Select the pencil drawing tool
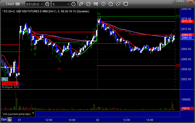The height and width of the screenshot is (123, 195). [x=81, y=4]
